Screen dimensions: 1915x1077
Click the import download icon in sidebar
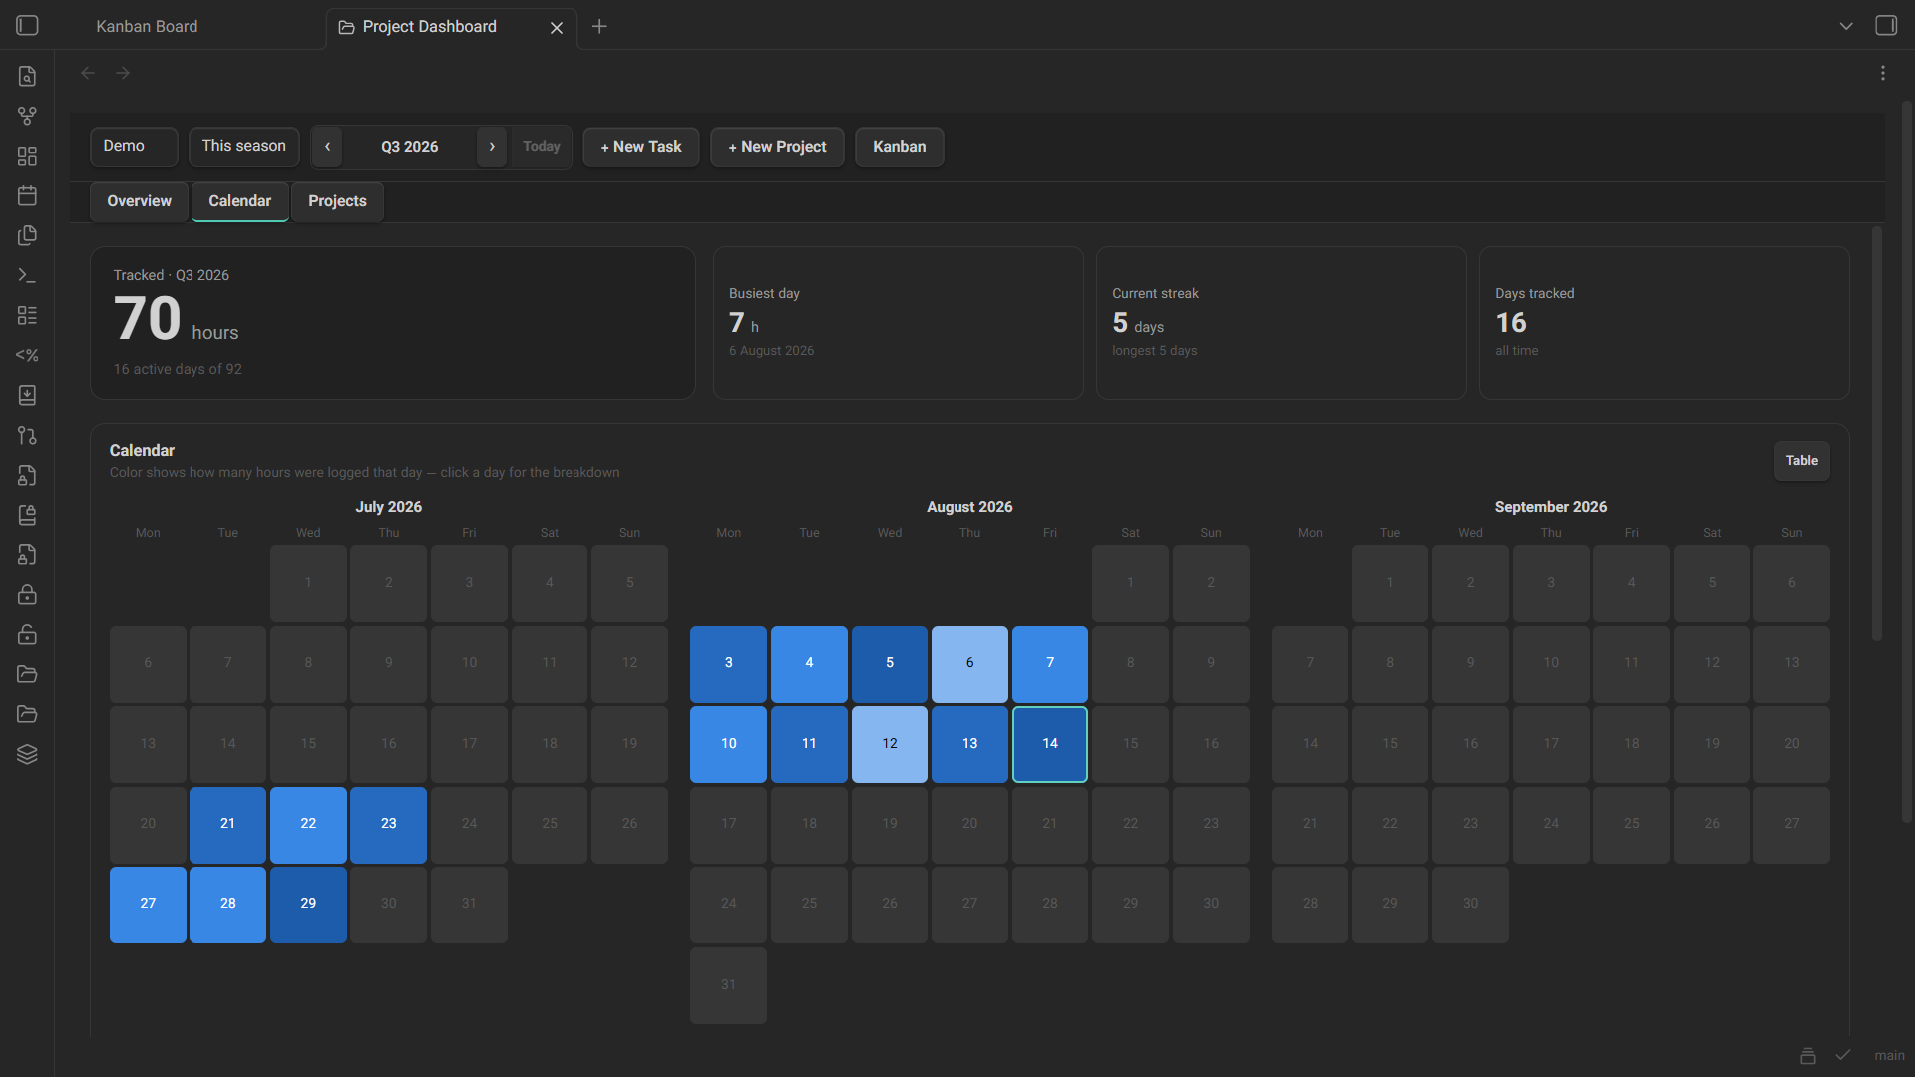point(27,395)
